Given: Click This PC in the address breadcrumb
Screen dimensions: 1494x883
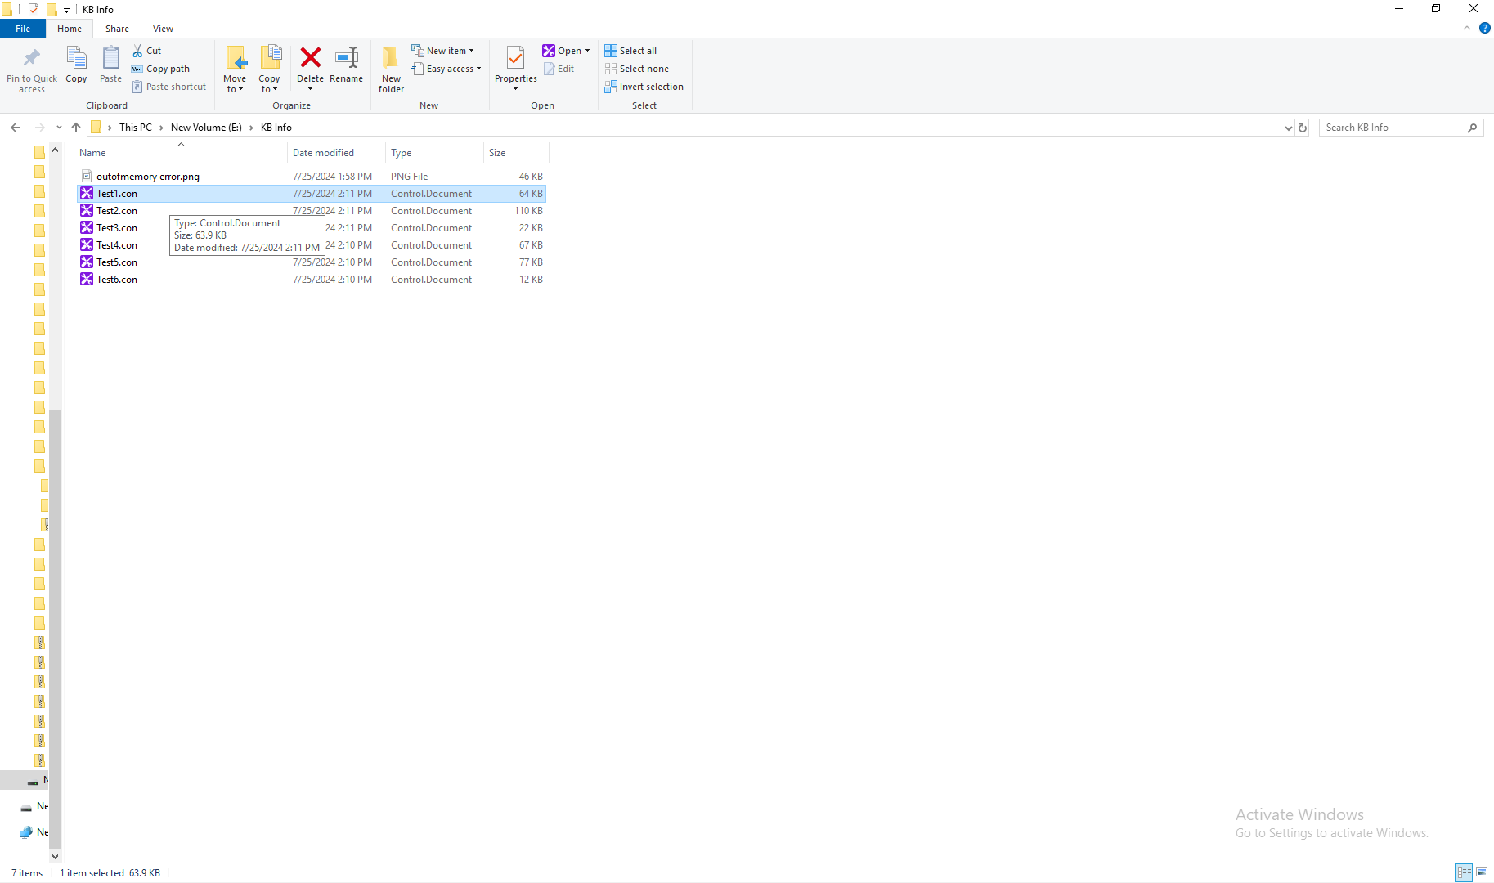Looking at the screenshot, I should [x=136, y=128].
